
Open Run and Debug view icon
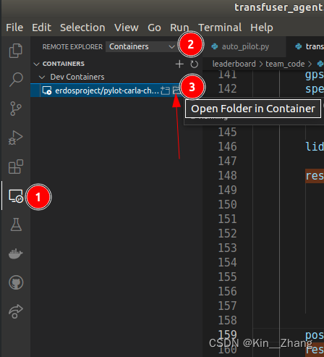[x=16, y=138]
